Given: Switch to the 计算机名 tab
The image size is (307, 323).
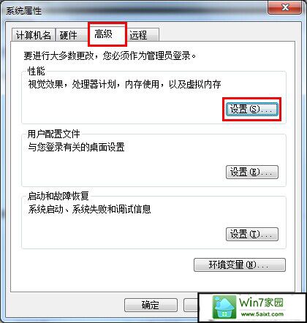Looking at the screenshot, I should tap(34, 35).
